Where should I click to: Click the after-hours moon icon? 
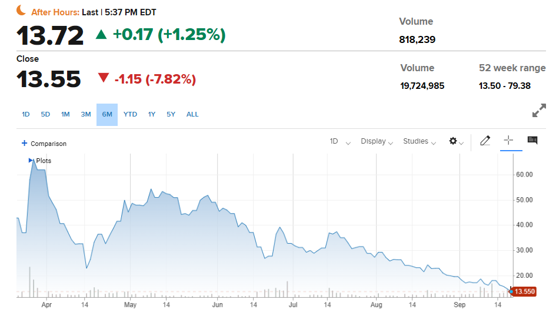(x=21, y=11)
